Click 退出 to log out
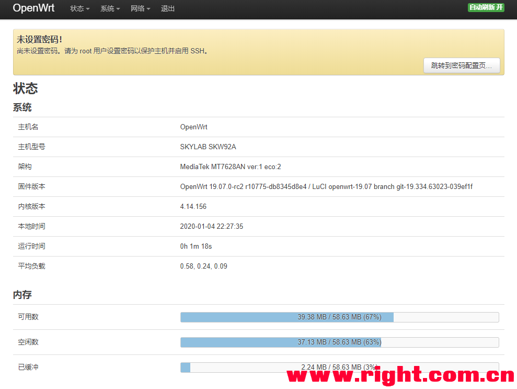This screenshot has height=389, width=517. pyautogui.click(x=168, y=9)
